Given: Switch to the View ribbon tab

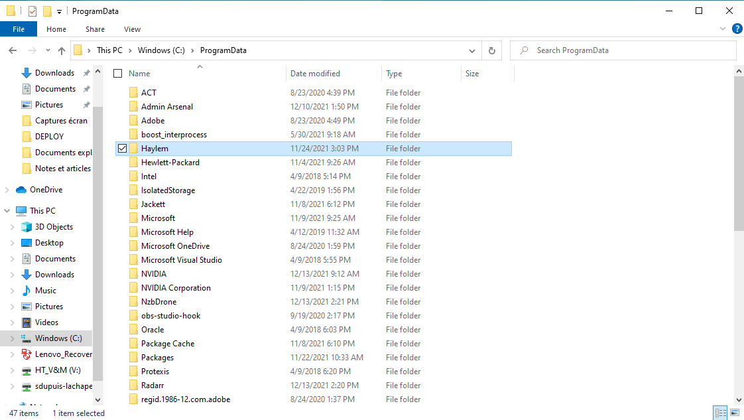Looking at the screenshot, I should 132,29.
